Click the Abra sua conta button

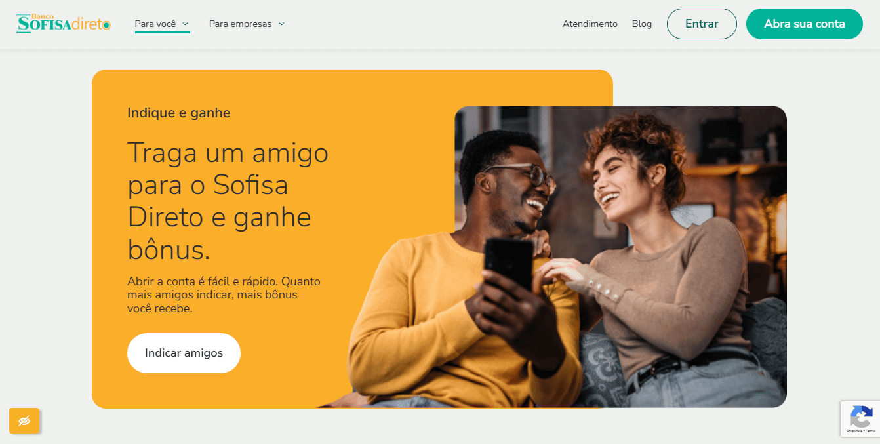tap(805, 24)
